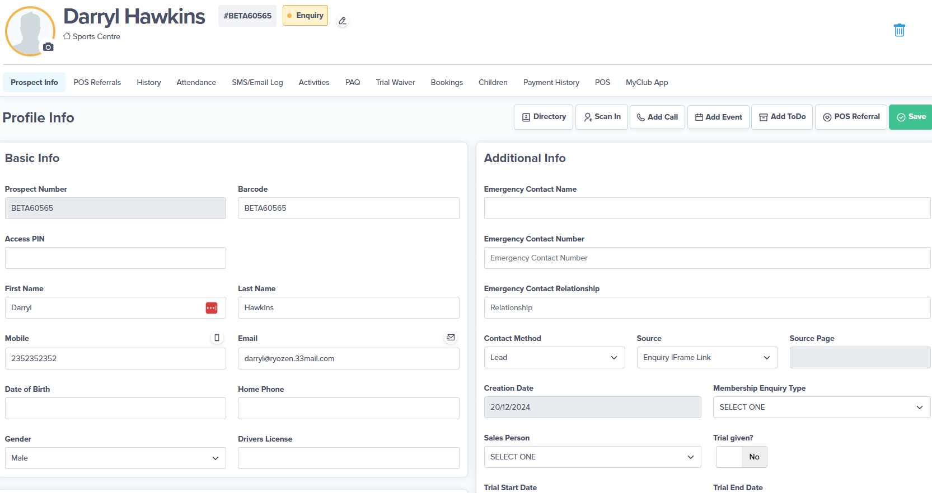
Task: Click the Home Phone field
Action: [x=349, y=409]
